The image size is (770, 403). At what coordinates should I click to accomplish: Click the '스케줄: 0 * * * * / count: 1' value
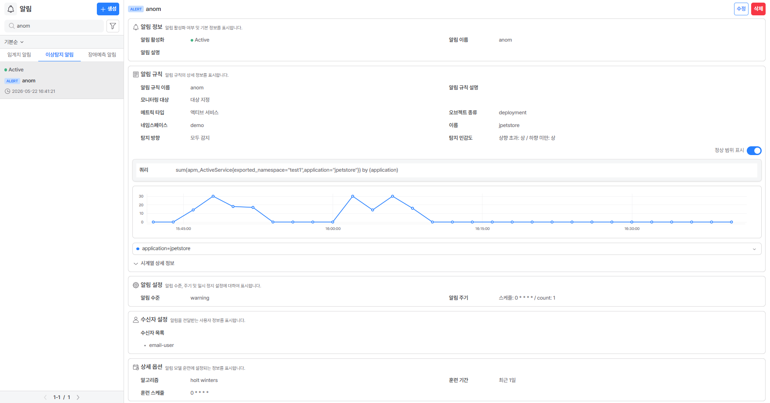click(x=527, y=298)
